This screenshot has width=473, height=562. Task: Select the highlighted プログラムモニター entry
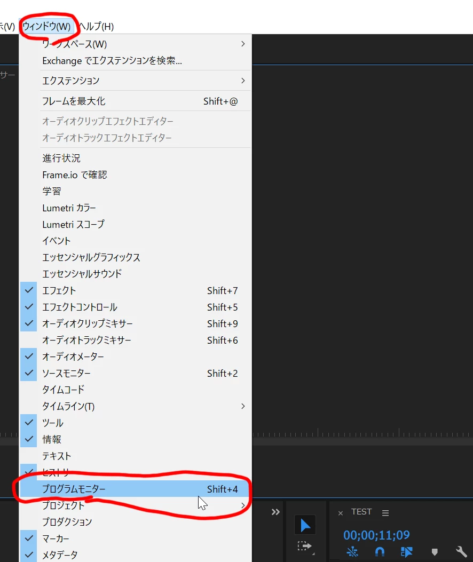point(135,489)
